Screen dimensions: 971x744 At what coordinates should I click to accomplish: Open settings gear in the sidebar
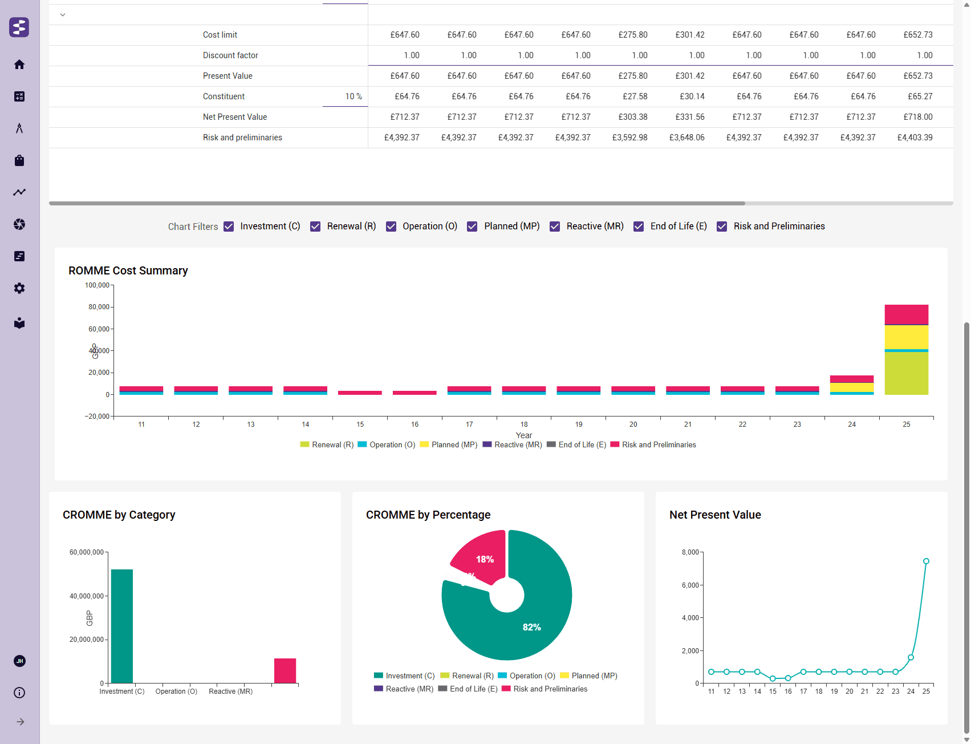(x=19, y=288)
